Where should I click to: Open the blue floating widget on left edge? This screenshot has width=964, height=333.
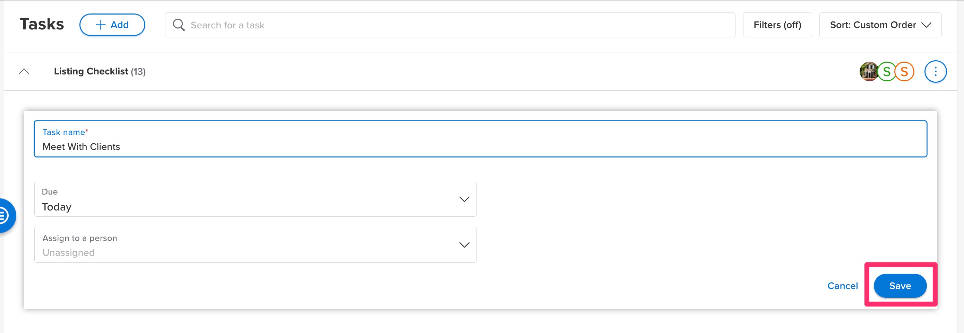(x=5, y=215)
